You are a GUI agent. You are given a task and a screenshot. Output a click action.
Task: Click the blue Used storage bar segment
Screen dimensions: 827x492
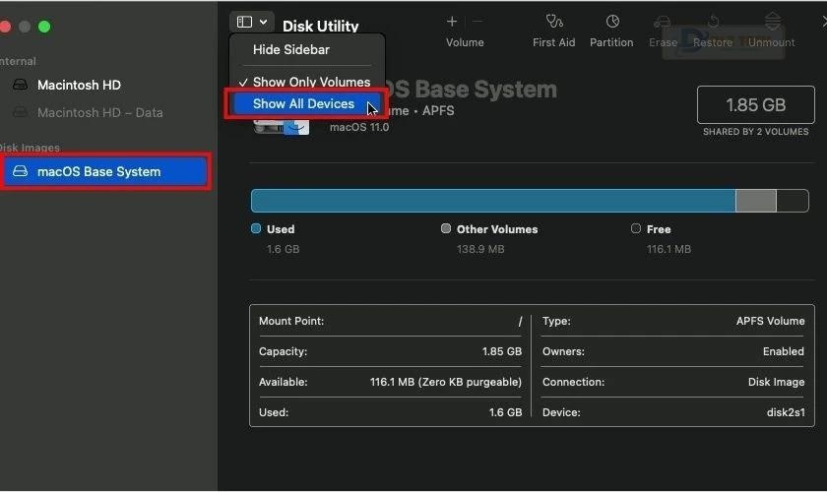pyautogui.click(x=492, y=201)
